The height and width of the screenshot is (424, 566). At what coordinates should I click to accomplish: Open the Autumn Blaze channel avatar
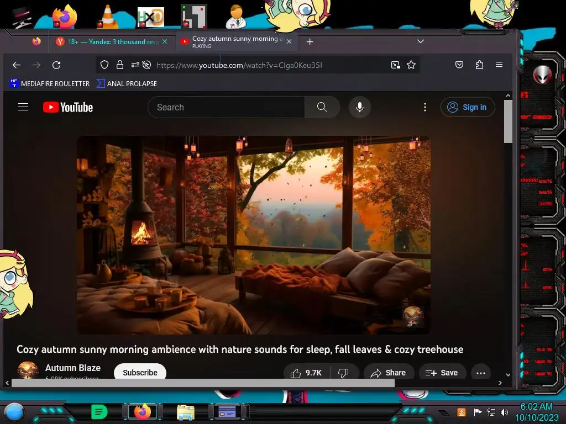coord(28,370)
